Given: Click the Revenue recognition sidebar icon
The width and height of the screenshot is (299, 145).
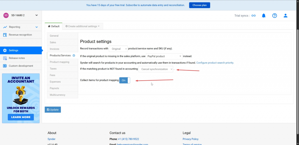Looking at the screenshot, I should (x=5, y=35).
